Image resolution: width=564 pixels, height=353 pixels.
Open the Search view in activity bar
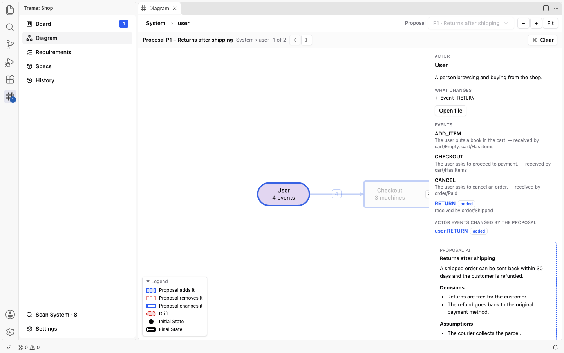coord(10,27)
